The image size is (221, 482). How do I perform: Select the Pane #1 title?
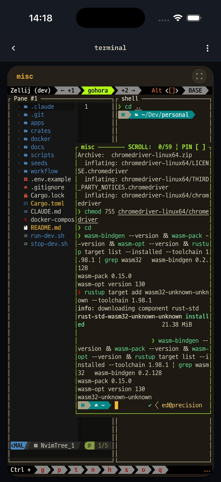pyautogui.click(x=26, y=98)
